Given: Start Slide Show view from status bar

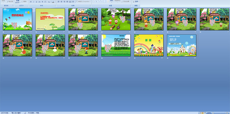Looking at the screenshot, I should tap(205, 113).
